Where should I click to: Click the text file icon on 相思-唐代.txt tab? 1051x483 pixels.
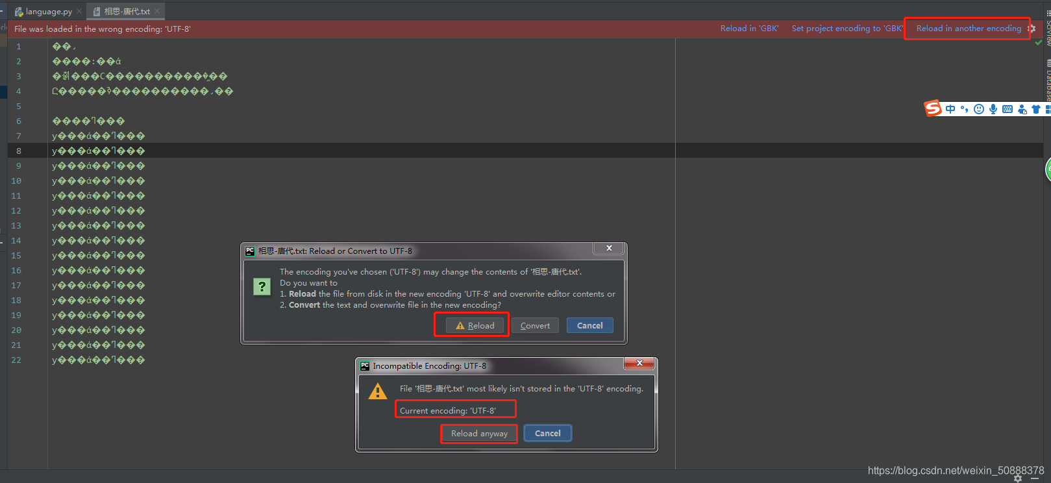[97, 12]
